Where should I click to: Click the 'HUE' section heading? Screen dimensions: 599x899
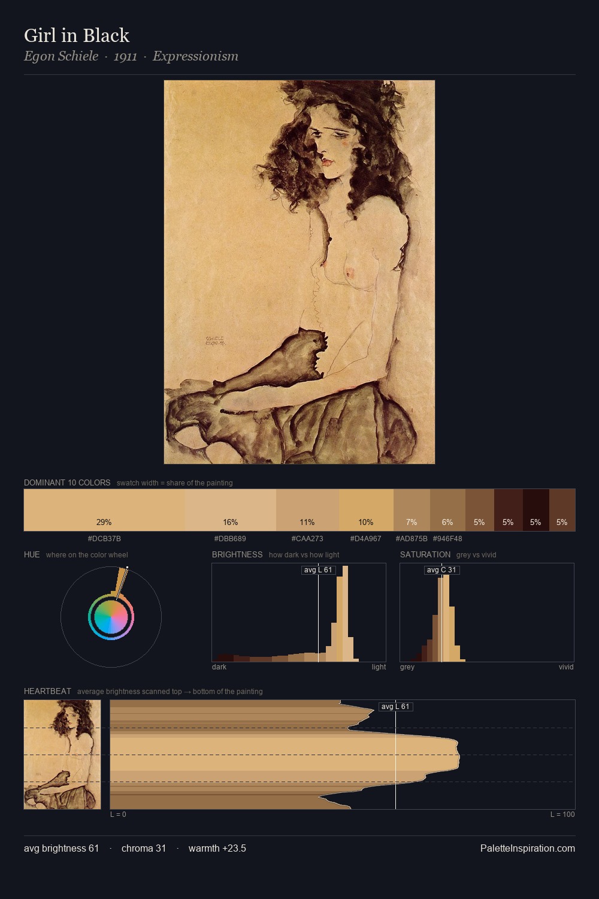coord(32,554)
